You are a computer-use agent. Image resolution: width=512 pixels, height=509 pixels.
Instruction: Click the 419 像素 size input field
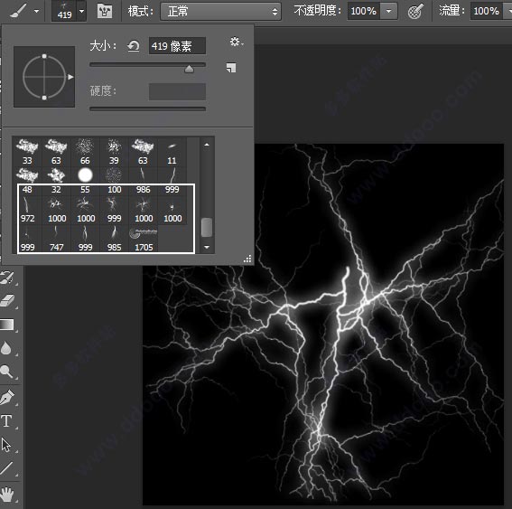(x=177, y=46)
